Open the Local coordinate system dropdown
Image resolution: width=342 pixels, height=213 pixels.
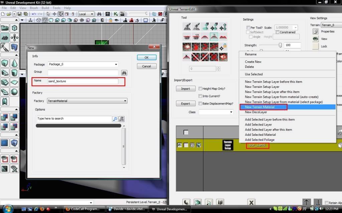point(86,14)
